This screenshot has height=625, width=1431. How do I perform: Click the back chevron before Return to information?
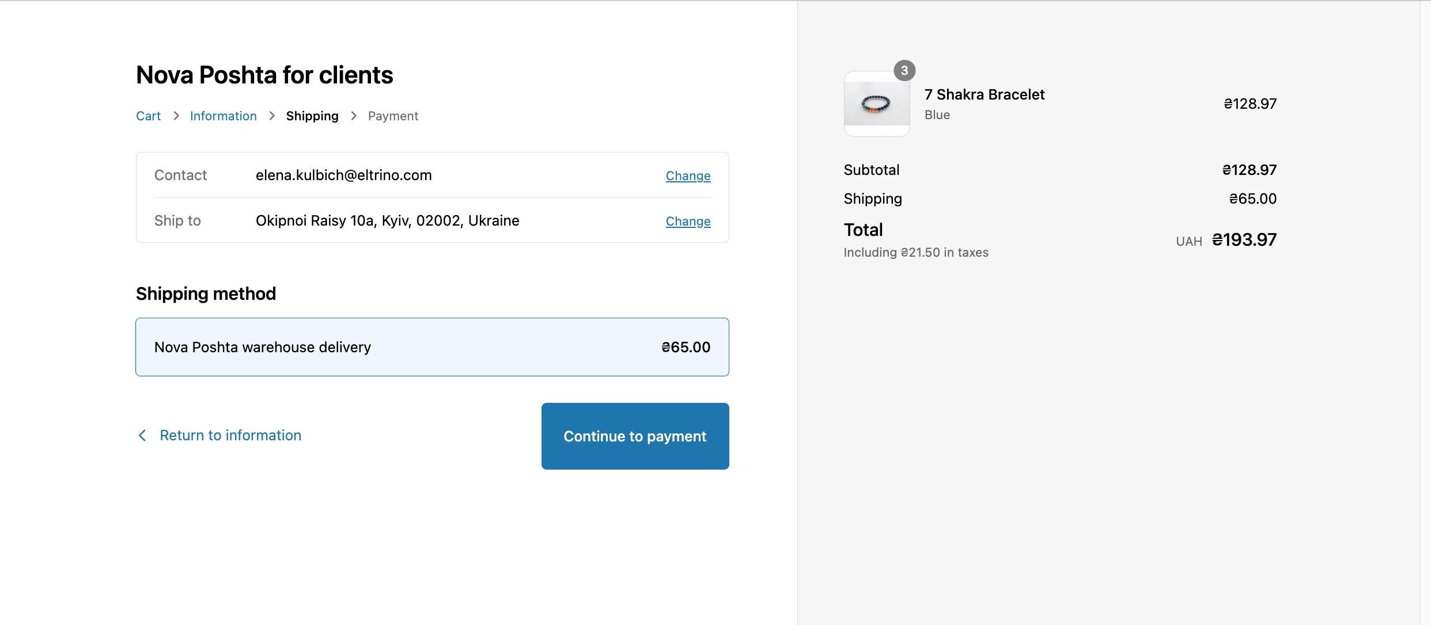pos(142,435)
